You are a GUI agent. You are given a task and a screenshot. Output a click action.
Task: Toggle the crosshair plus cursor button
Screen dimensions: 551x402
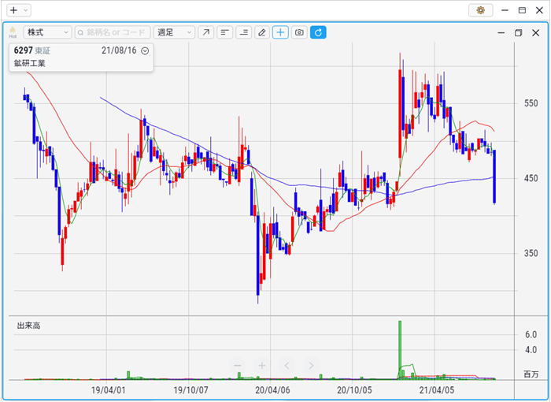coord(280,32)
